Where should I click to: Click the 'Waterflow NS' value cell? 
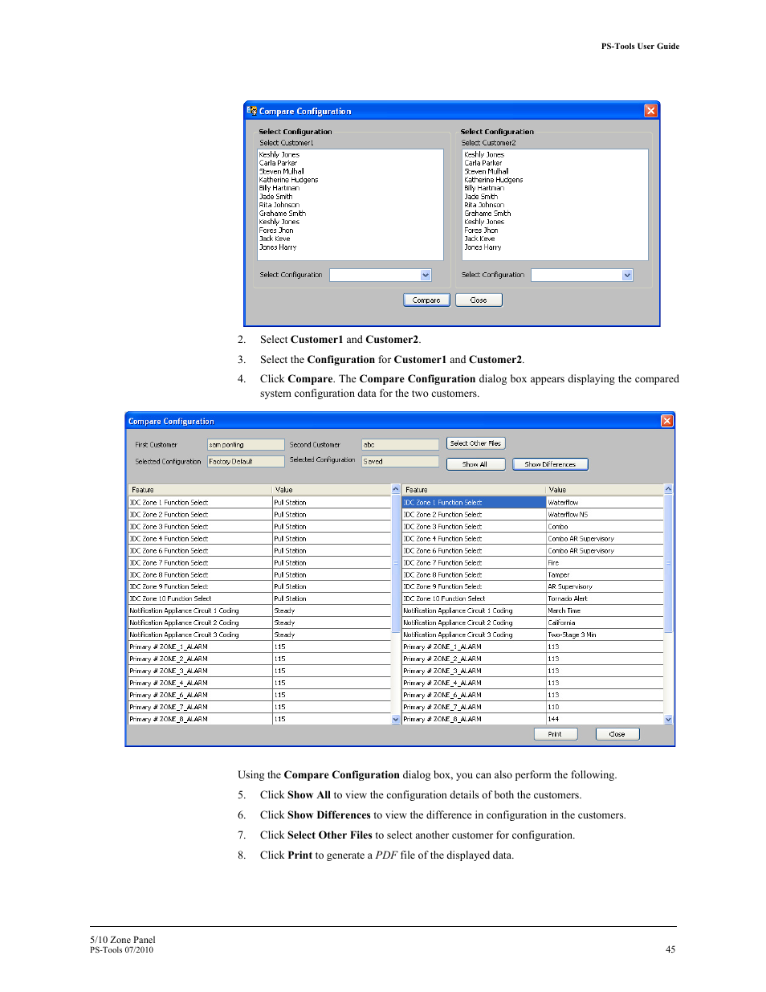605,514
